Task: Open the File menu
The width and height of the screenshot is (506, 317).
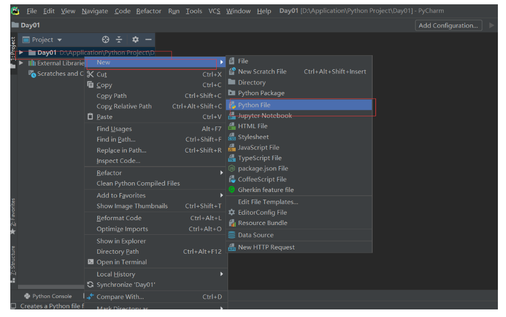Action: point(31,11)
